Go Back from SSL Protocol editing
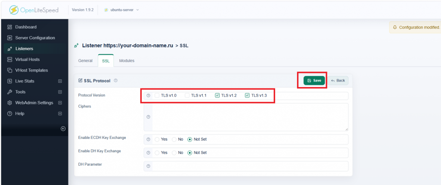The width and height of the screenshot is (441, 185). 338,81
